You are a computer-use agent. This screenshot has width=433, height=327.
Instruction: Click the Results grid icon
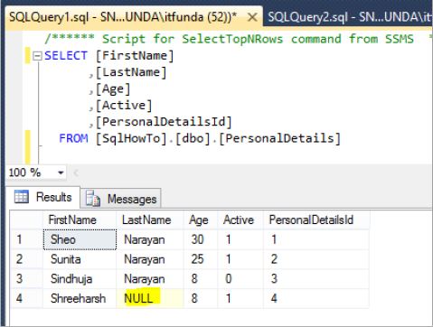22,197
